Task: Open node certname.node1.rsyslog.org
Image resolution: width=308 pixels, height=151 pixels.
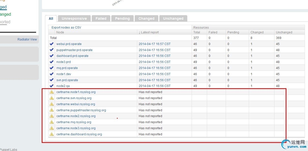Action: tap(76, 92)
